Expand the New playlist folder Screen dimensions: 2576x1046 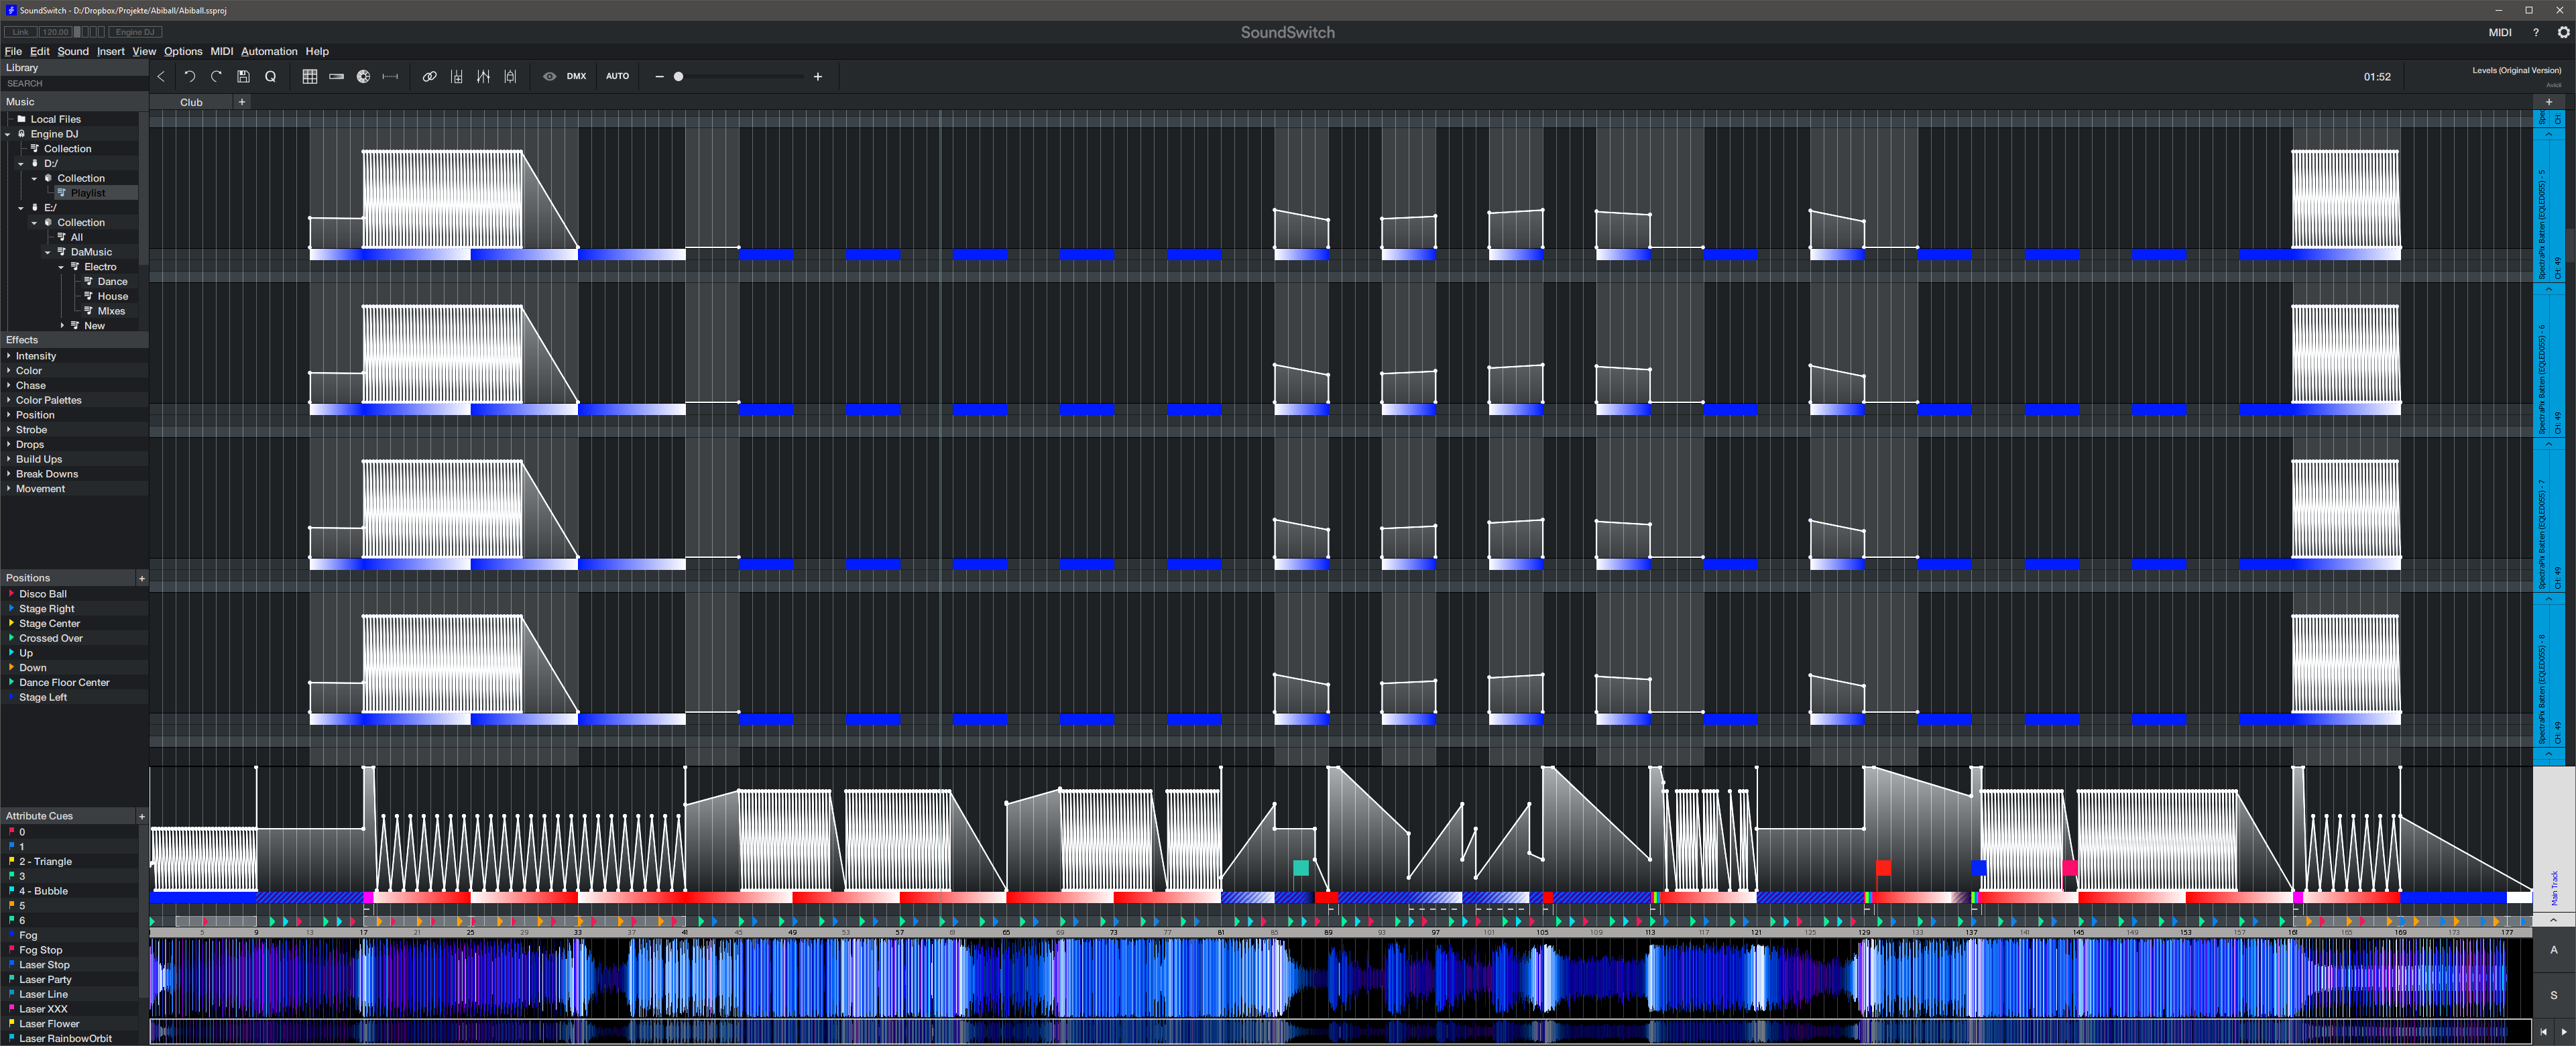tap(62, 326)
